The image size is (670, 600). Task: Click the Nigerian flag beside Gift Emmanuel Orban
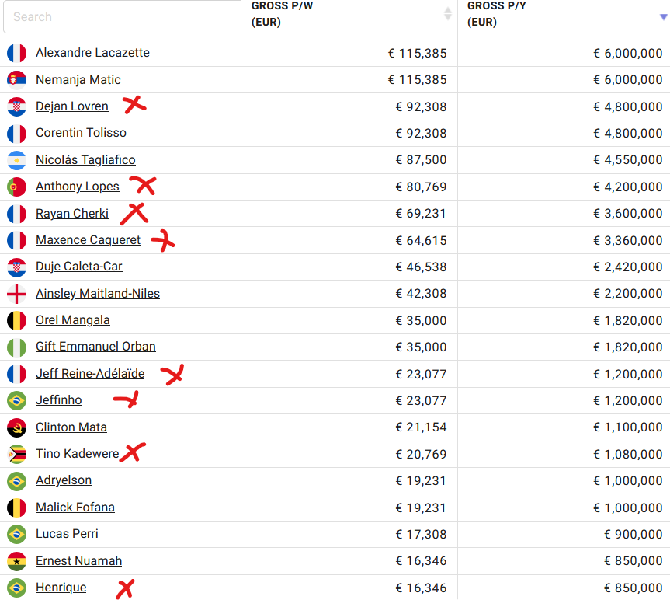tap(16, 347)
